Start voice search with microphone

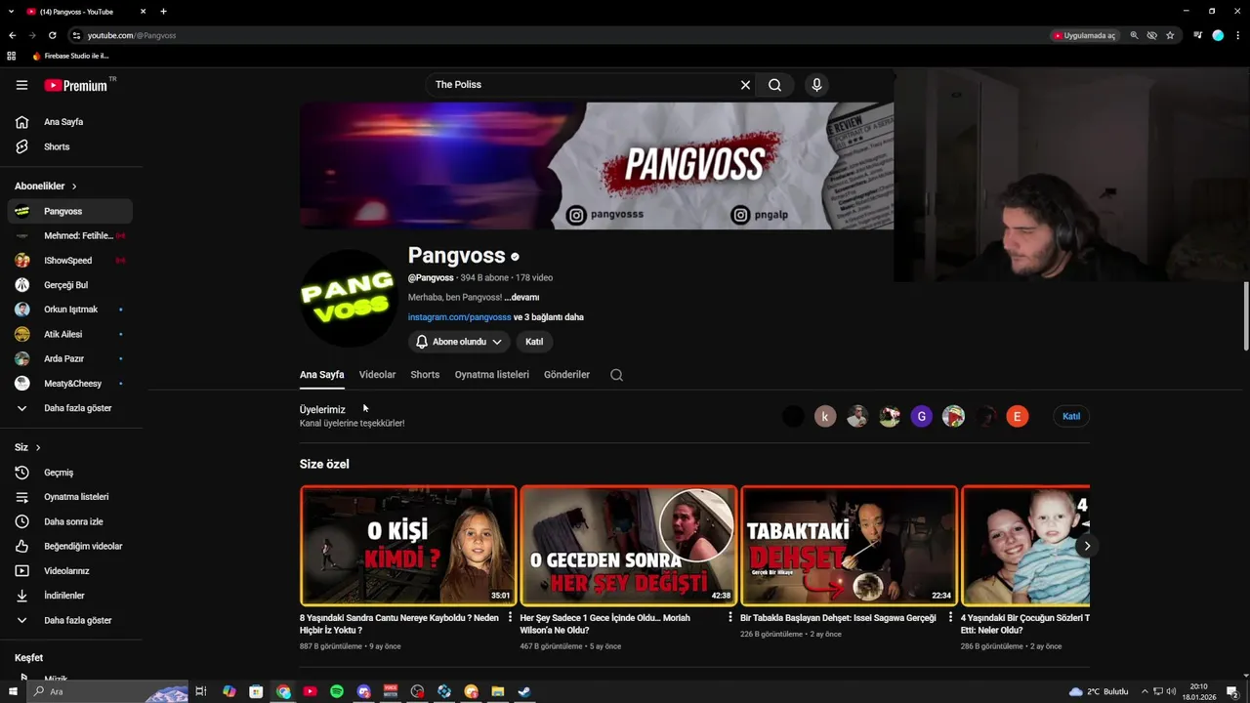pos(817,85)
